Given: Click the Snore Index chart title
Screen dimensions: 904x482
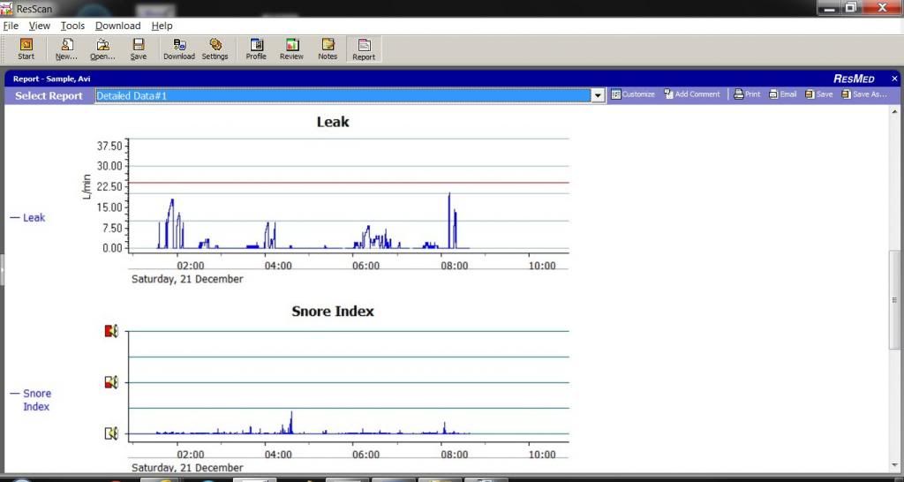Looking at the screenshot, I should coord(333,312).
